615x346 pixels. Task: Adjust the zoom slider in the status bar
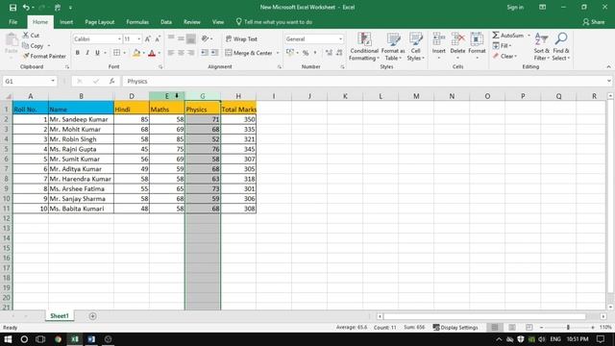pyautogui.click(x=568, y=327)
